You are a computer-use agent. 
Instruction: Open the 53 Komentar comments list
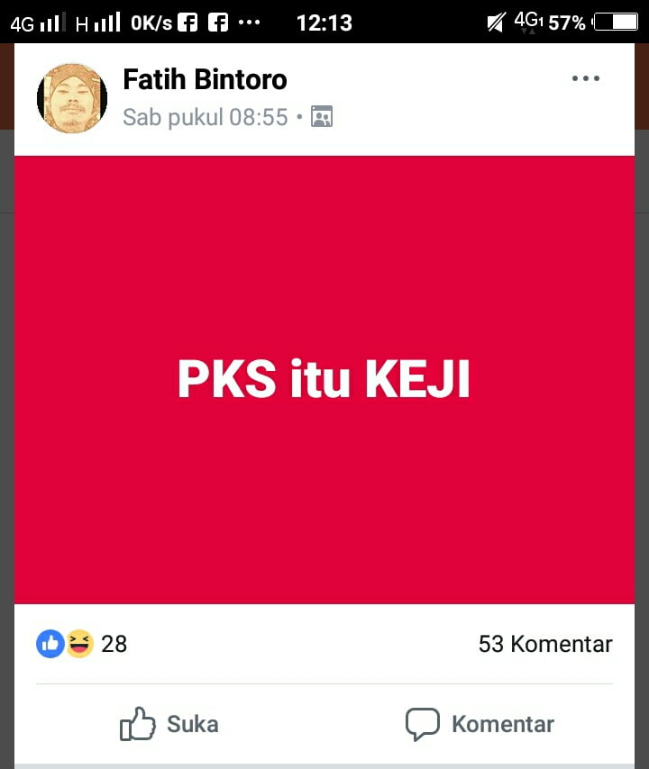[x=545, y=644]
